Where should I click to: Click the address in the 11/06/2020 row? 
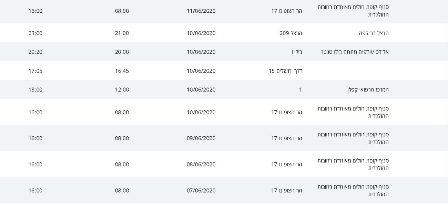(286, 11)
